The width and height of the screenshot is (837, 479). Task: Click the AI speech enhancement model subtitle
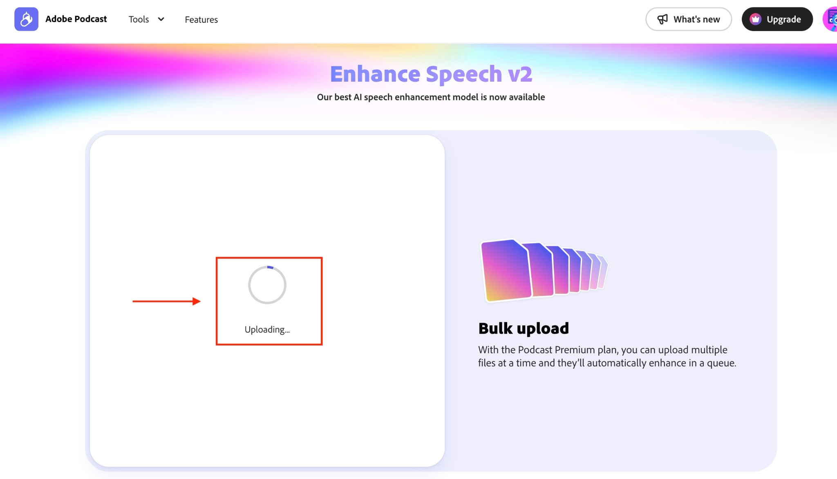pyautogui.click(x=431, y=97)
